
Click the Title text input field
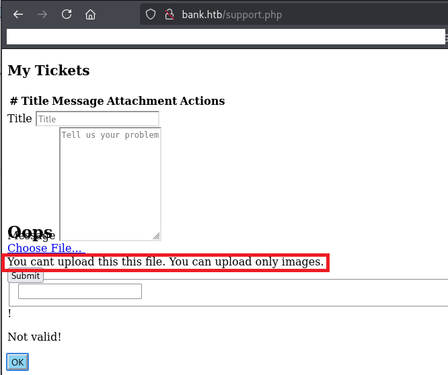[x=97, y=119]
